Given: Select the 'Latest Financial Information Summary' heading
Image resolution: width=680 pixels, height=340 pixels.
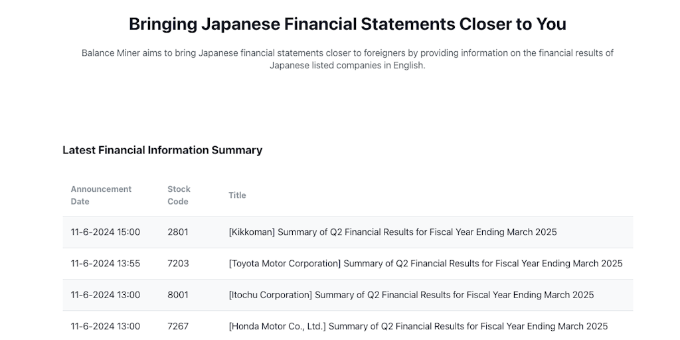Looking at the screenshot, I should point(162,150).
